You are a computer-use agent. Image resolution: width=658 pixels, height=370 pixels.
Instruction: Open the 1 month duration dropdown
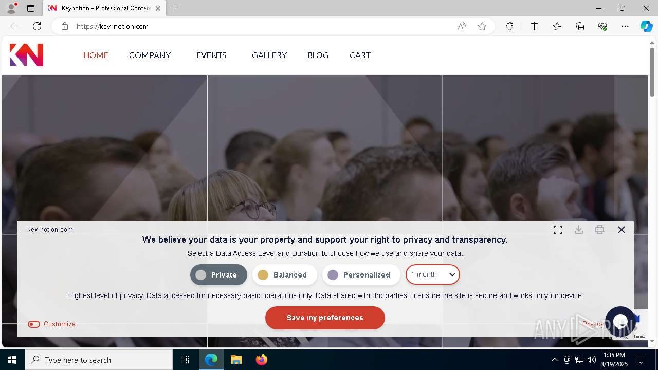pos(432,274)
